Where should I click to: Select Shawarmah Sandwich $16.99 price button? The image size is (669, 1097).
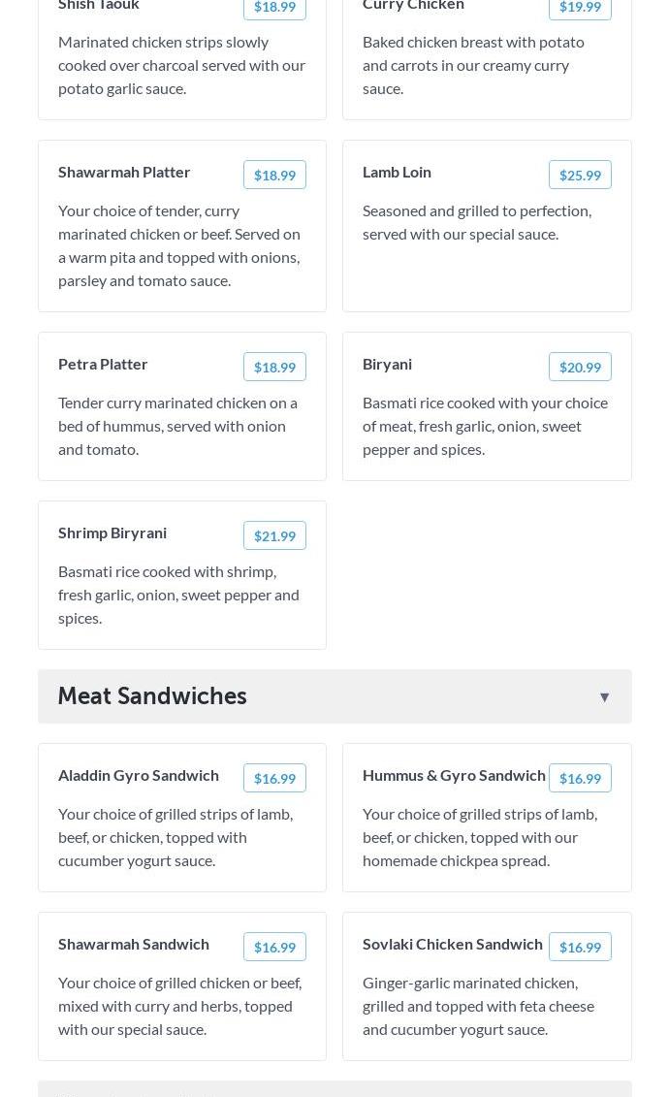click(x=274, y=947)
